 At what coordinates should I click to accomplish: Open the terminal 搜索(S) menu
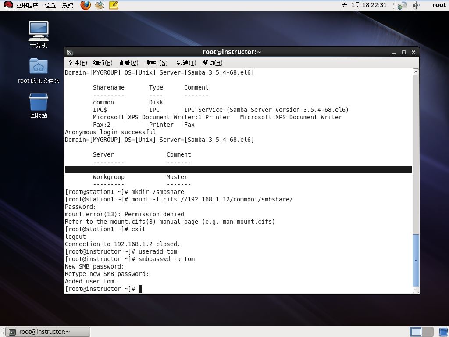(156, 63)
